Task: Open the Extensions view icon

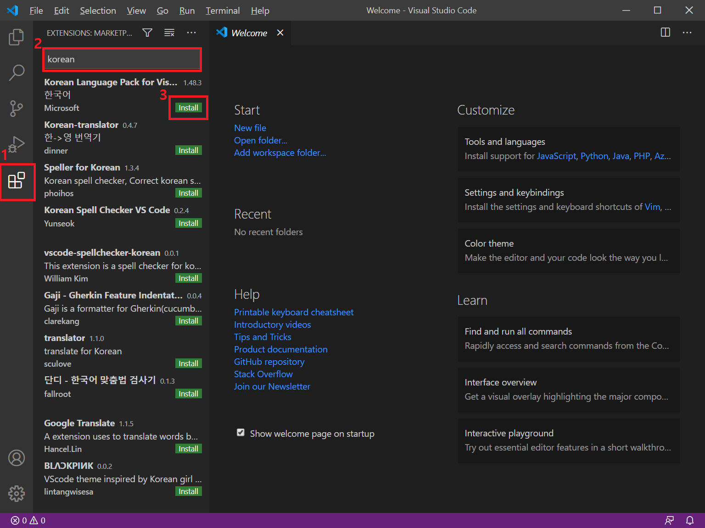Action: pos(17,181)
